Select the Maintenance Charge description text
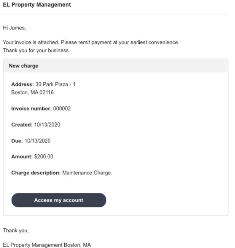Image resolution: width=235 pixels, height=248 pixels. (87, 173)
